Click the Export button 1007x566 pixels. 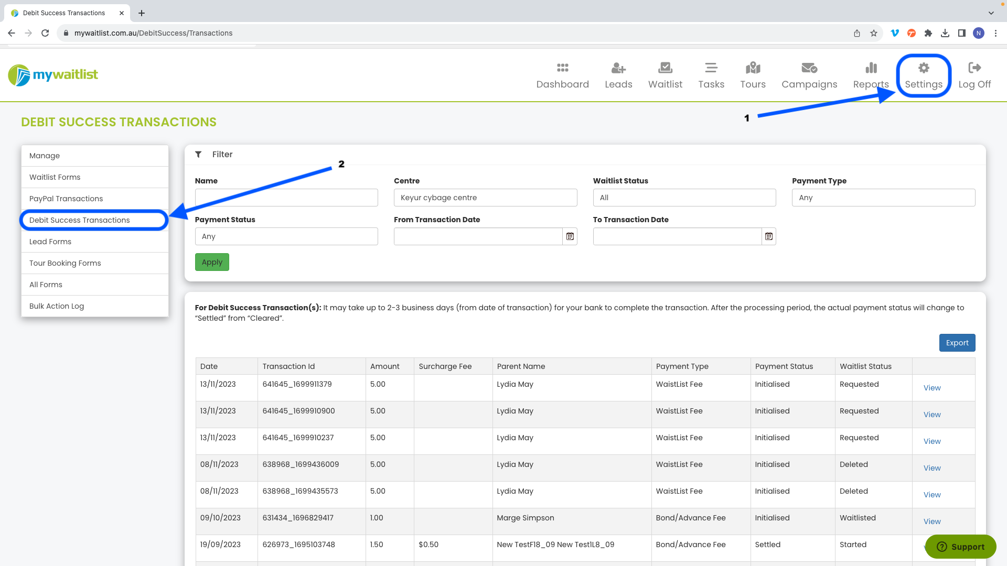[957, 343]
